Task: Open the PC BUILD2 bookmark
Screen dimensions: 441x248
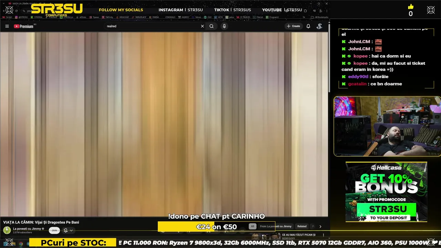Action: click(244, 17)
